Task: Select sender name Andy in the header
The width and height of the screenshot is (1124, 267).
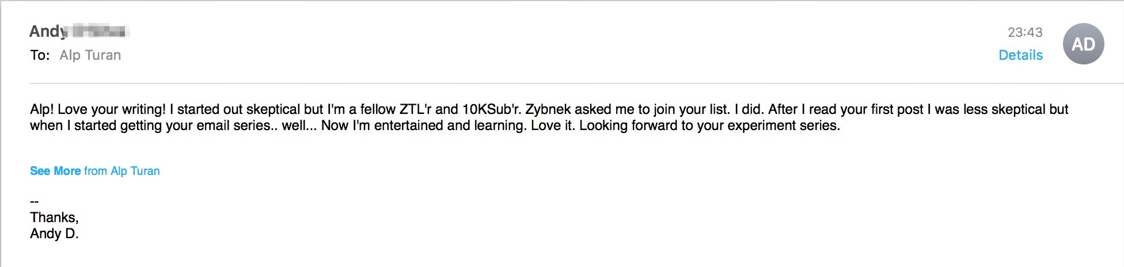Action: 48,31
